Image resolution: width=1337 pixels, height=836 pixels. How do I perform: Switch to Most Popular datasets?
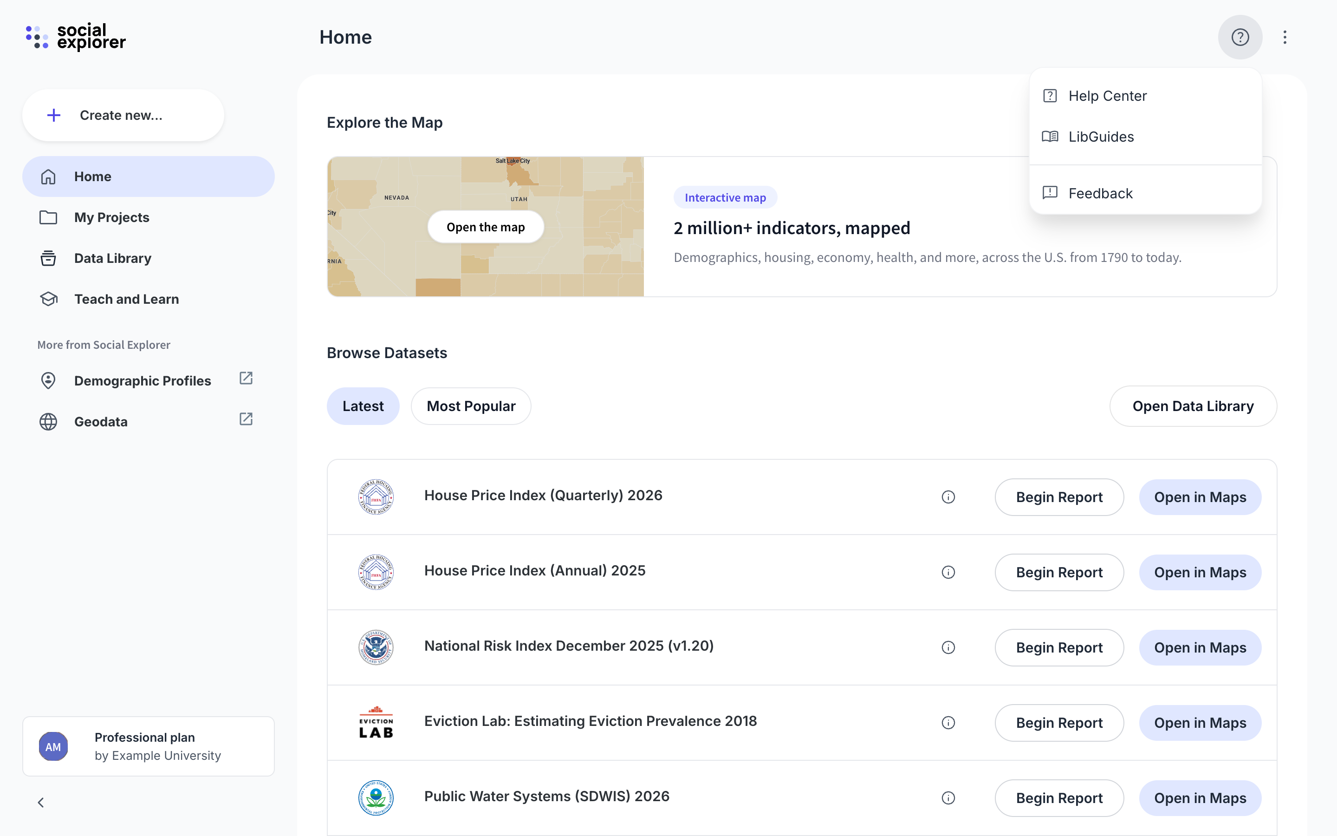(x=471, y=406)
